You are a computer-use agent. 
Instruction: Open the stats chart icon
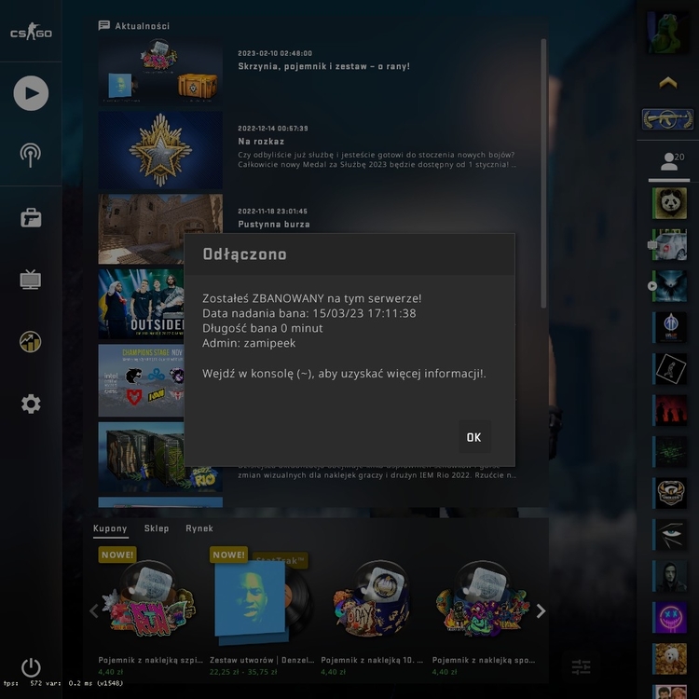pyautogui.click(x=31, y=342)
